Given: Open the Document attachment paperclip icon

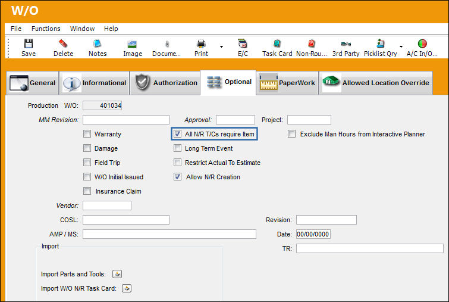Looking at the screenshot, I should (167, 44).
